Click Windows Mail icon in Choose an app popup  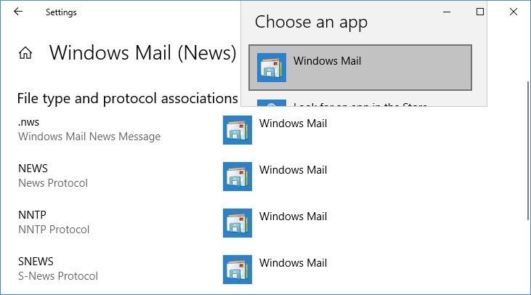click(272, 68)
